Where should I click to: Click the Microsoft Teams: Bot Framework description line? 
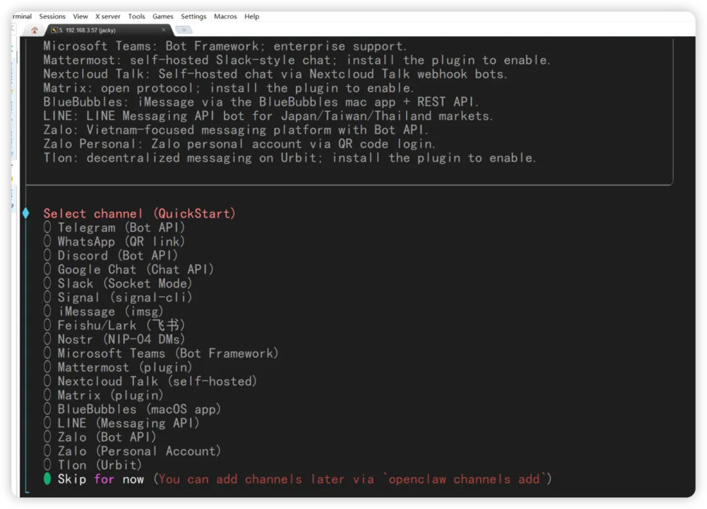(x=225, y=46)
